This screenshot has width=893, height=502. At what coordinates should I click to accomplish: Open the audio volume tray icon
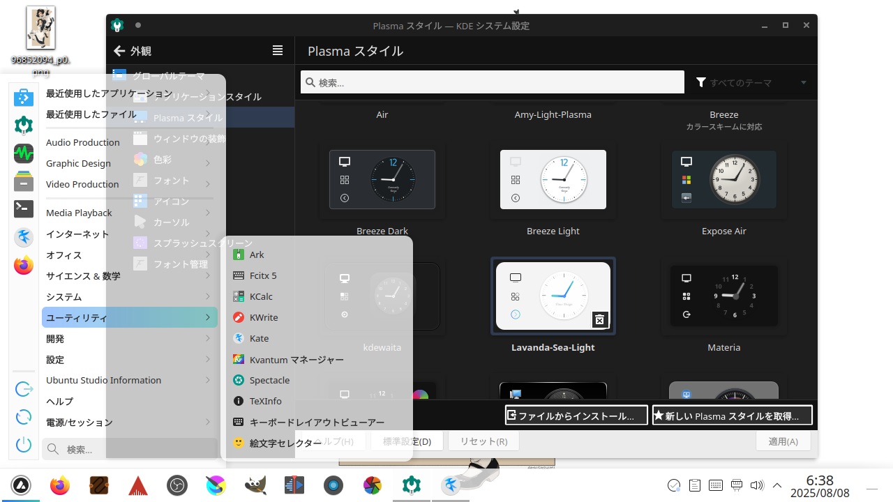(756, 485)
